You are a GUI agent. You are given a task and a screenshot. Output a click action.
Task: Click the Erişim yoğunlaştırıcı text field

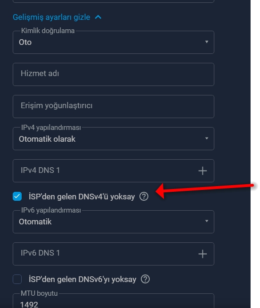114,106
